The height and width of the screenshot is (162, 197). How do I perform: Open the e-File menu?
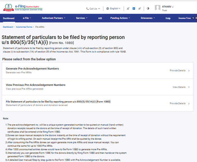click(x=27, y=18)
